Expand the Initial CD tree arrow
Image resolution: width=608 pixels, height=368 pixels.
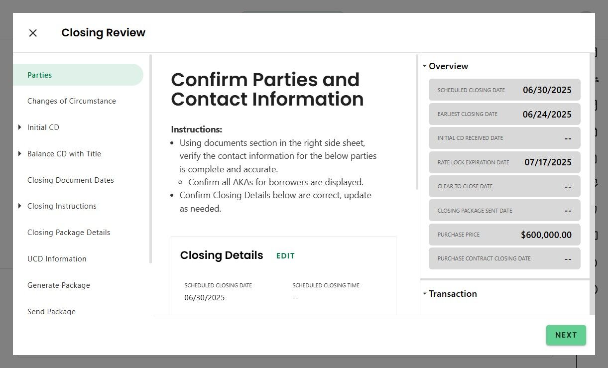(19, 127)
